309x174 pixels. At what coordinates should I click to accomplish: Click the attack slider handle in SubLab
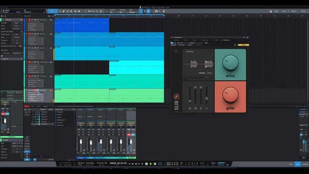coord(190,101)
